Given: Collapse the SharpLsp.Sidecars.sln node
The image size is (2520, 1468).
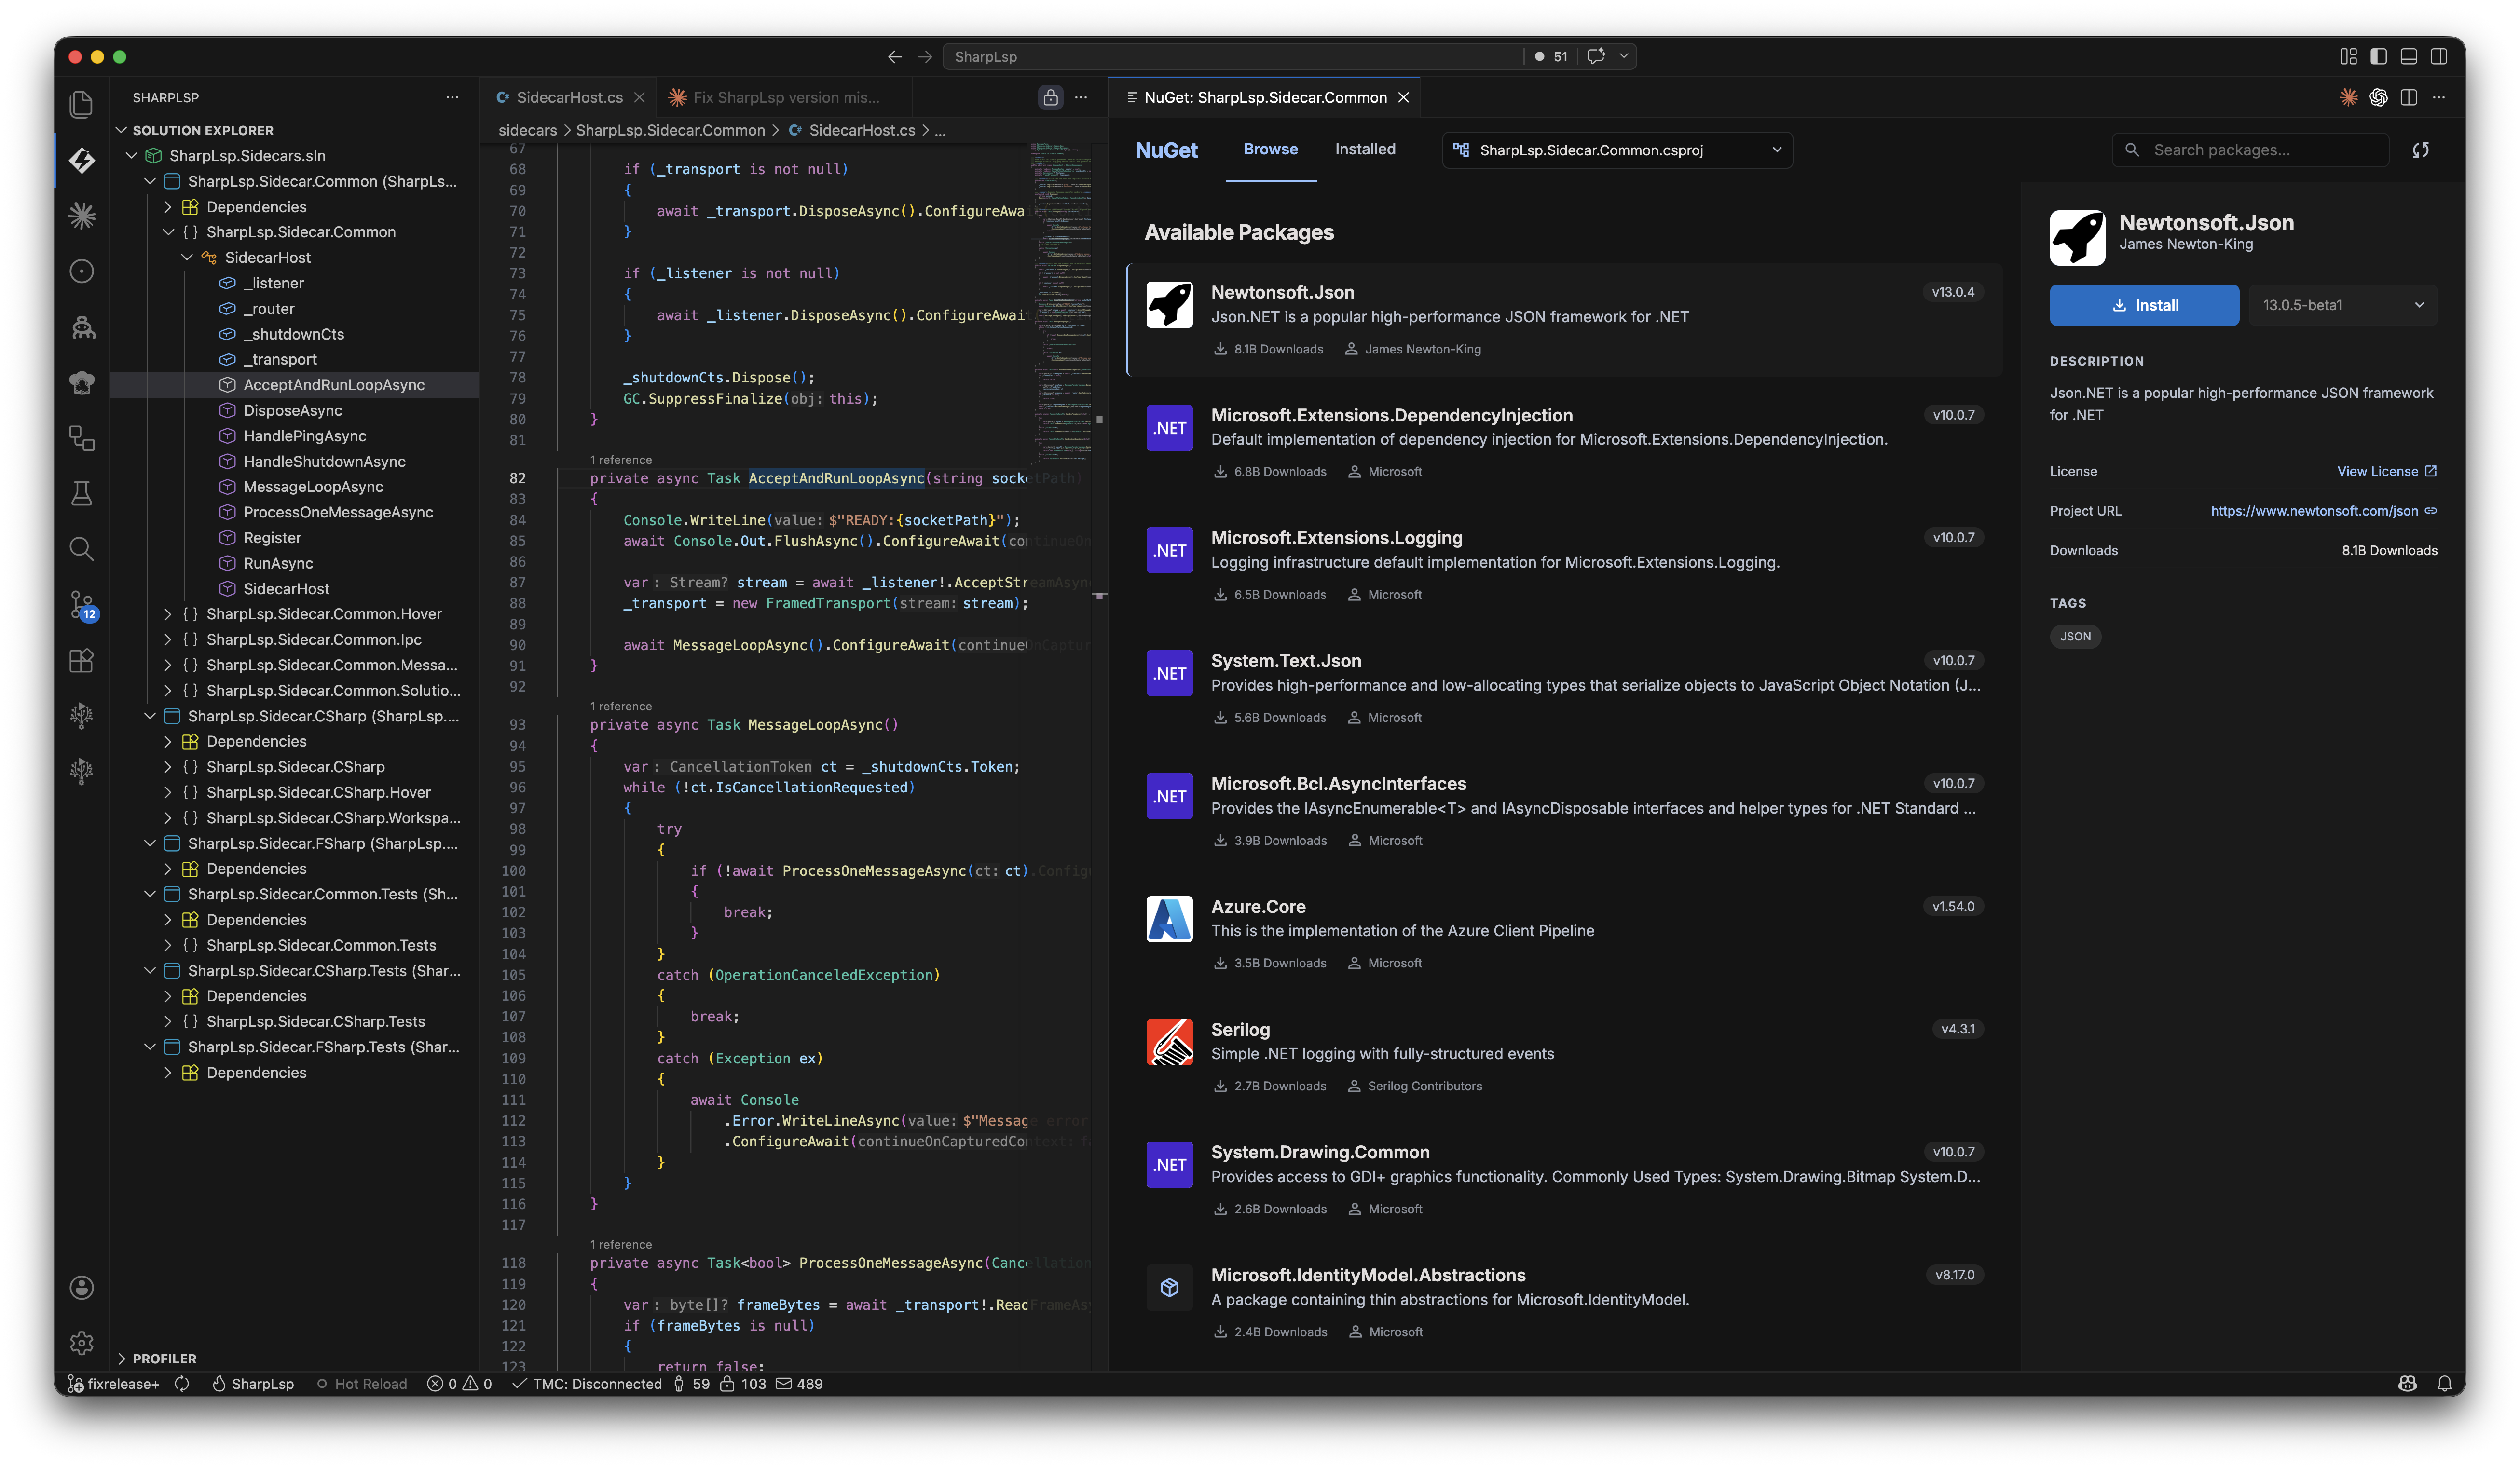Looking at the screenshot, I should (131, 155).
